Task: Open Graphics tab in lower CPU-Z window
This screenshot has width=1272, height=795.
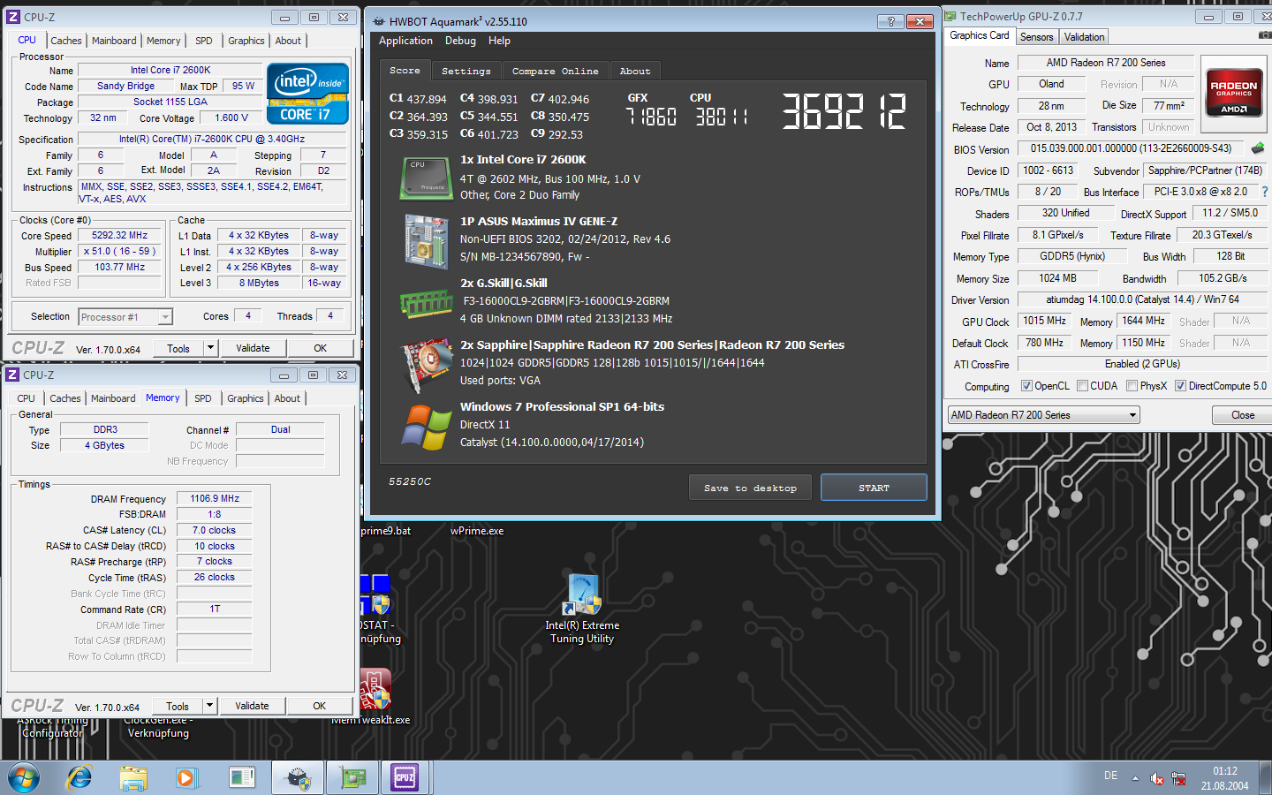Action: 246,398
